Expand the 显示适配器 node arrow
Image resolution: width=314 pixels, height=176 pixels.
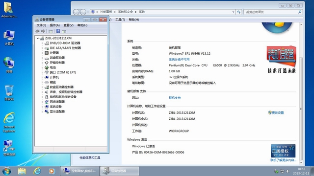click(x=42, y=111)
